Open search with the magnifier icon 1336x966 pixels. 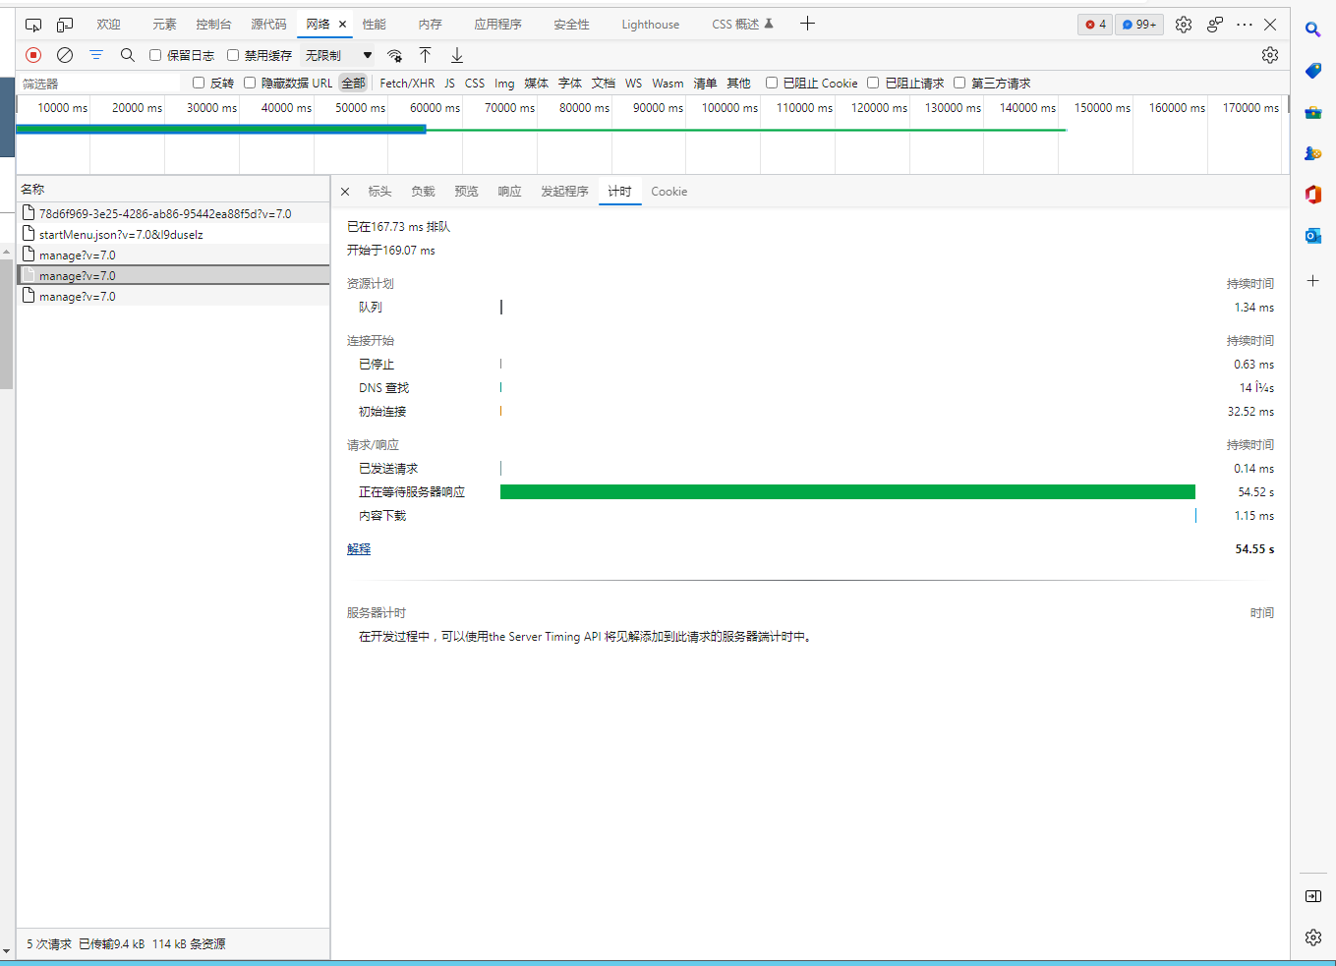pos(128,55)
